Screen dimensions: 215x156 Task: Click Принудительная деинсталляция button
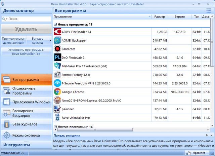point(14,40)
